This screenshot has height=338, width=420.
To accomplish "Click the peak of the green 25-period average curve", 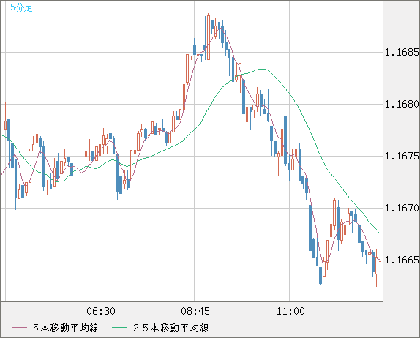I will coord(263,69).
